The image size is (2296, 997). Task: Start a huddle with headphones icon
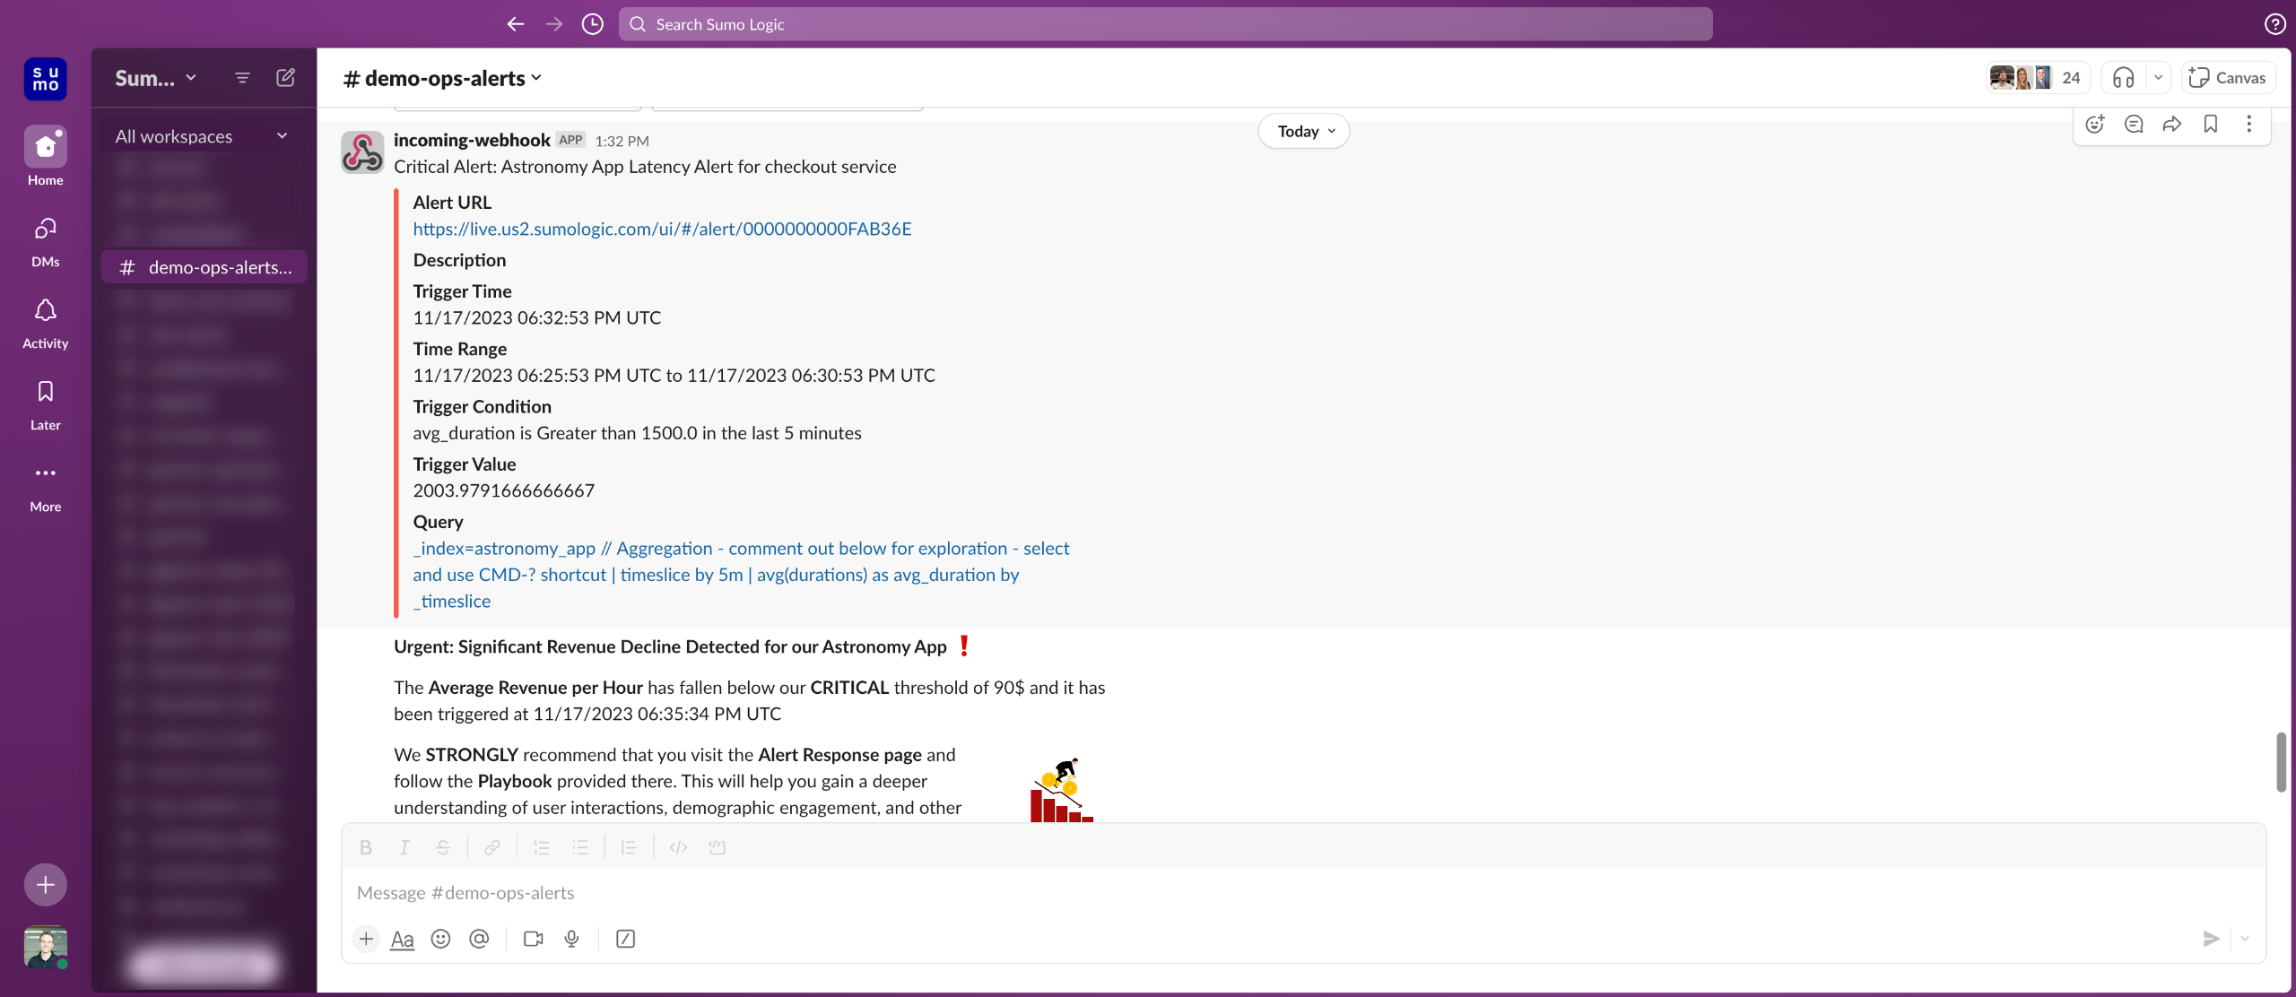point(2123,78)
